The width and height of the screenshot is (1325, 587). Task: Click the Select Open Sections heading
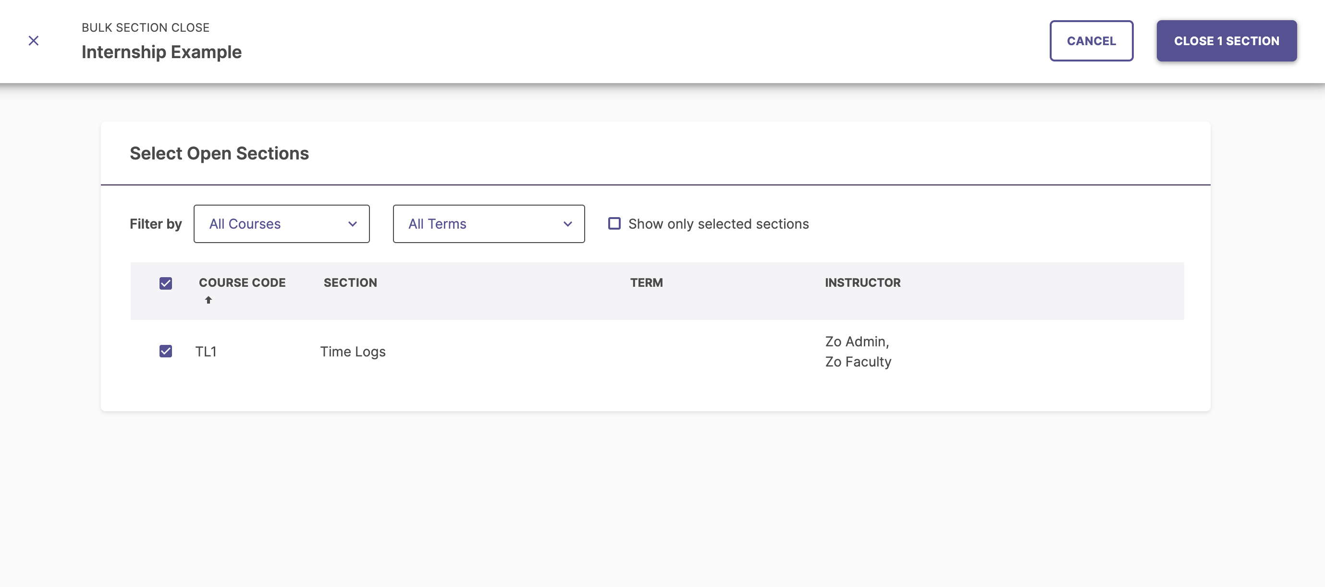(x=219, y=153)
